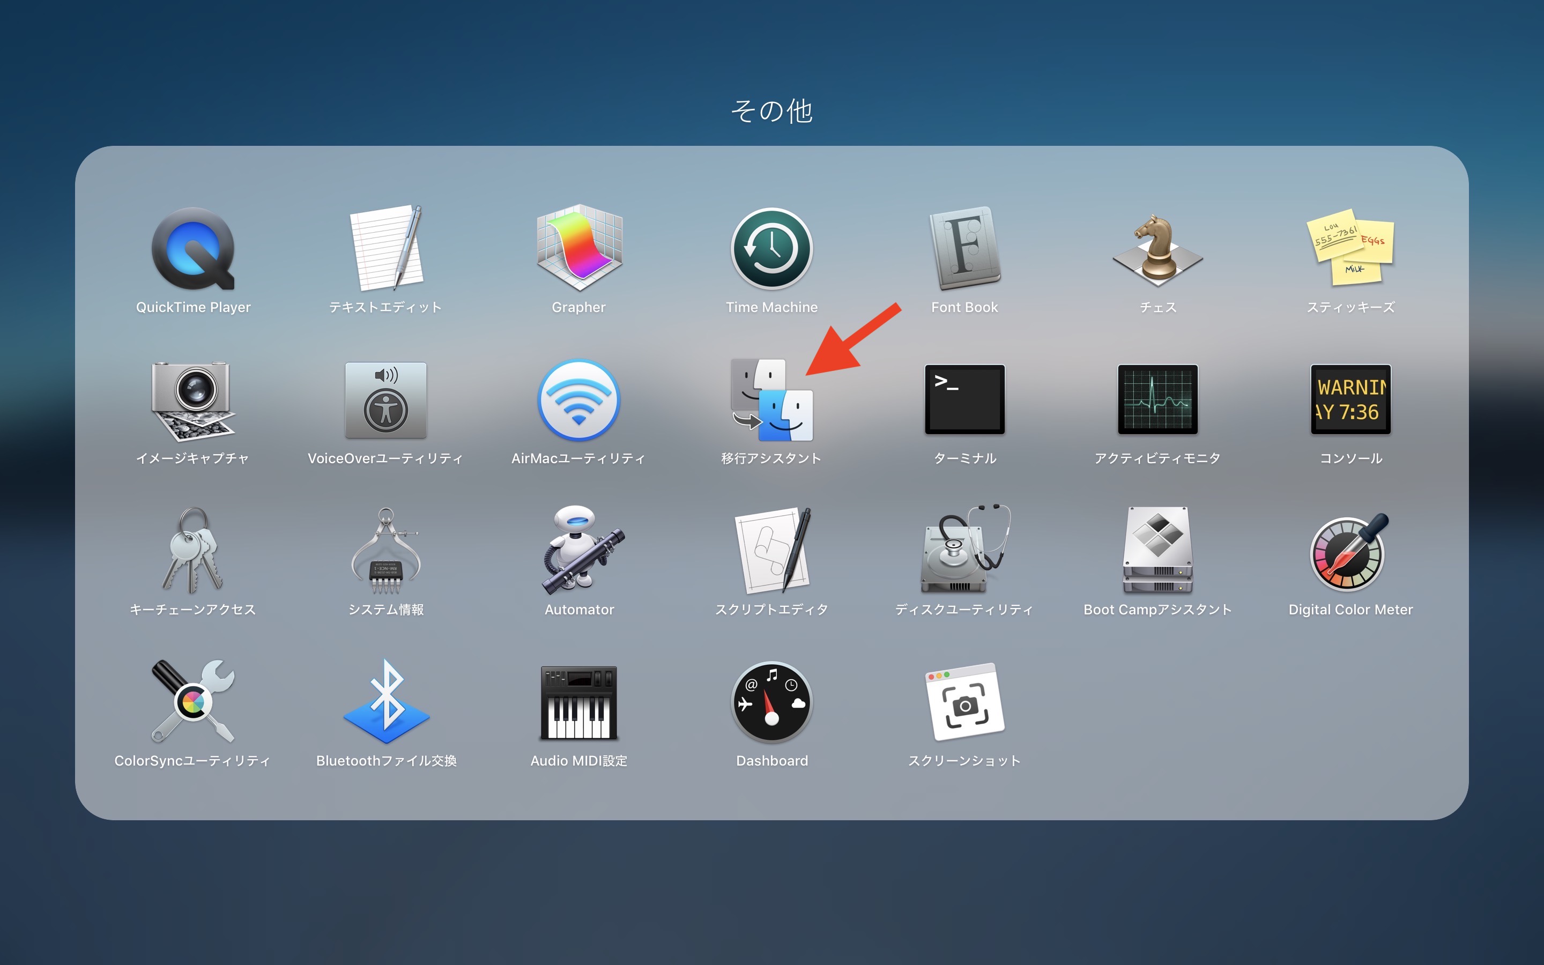
Task: Open スティッキーズ sticky notes
Action: click(1350, 248)
